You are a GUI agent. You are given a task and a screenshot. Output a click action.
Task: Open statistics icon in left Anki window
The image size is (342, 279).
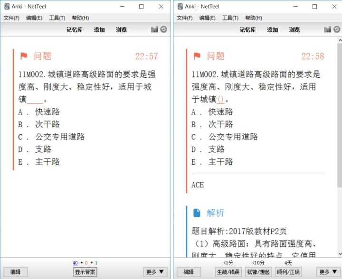pos(154,29)
